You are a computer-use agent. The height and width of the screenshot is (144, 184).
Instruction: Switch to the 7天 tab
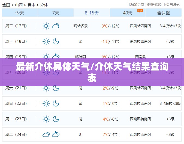click(56, 13)
